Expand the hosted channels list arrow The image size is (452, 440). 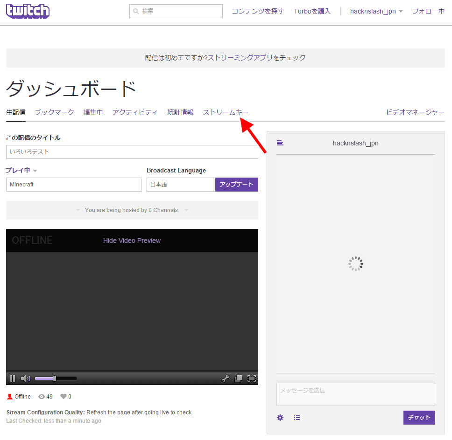point(186,210)
